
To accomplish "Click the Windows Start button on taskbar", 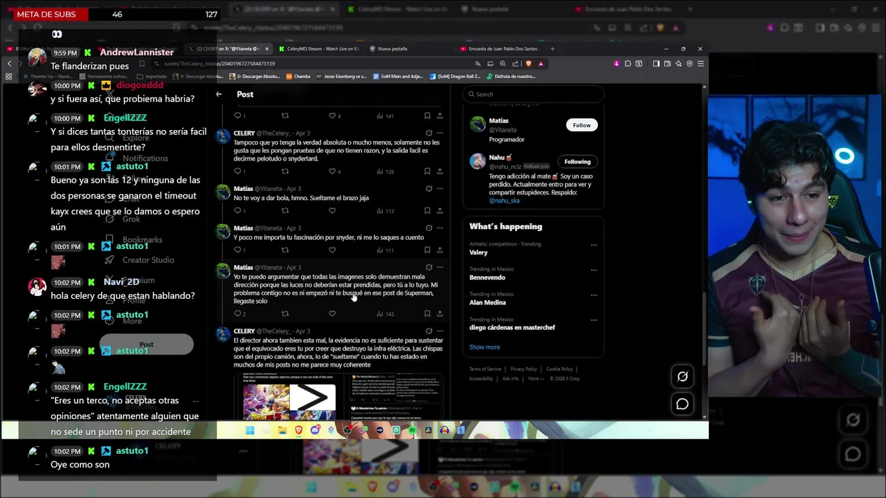I will [250, 430].
